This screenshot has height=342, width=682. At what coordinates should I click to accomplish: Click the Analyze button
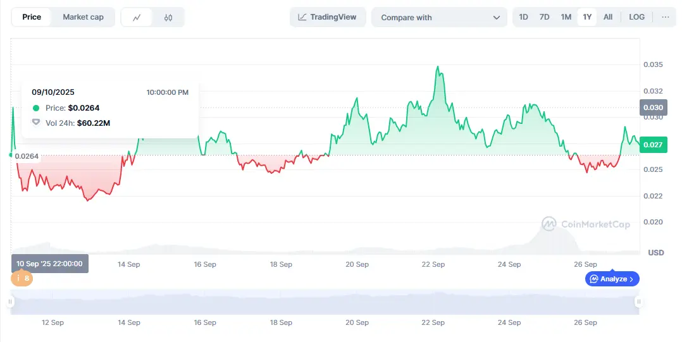click(x=612, y=279)
